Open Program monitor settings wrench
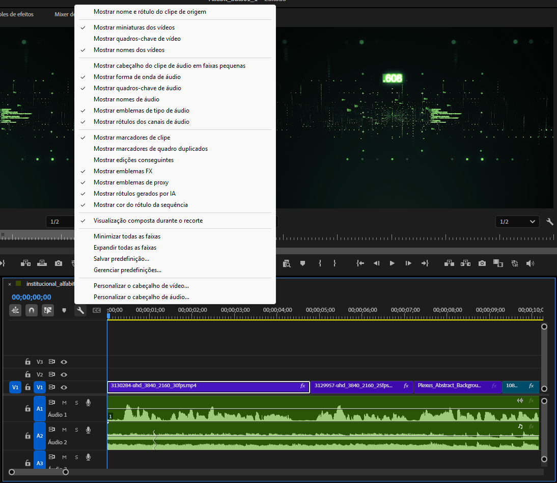The width and height of the screenshot is (557, 483). pyautogui.click(x=549, y=222)
